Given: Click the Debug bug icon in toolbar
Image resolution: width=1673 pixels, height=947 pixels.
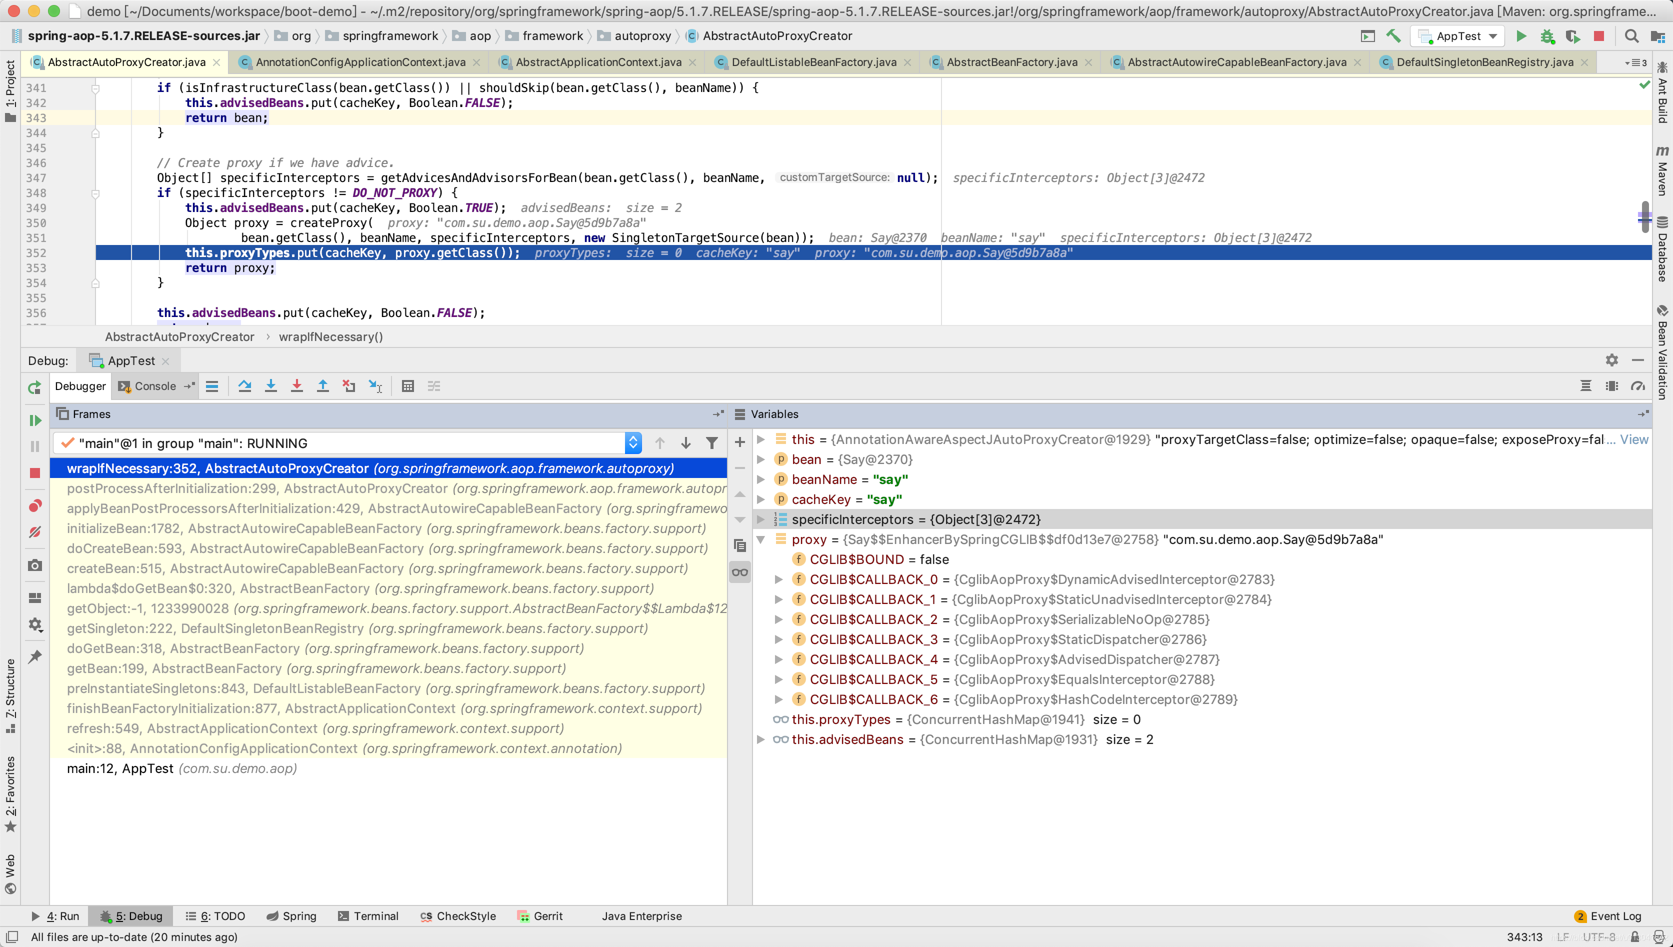Looking at the screenshot, I should (1547, 36).
